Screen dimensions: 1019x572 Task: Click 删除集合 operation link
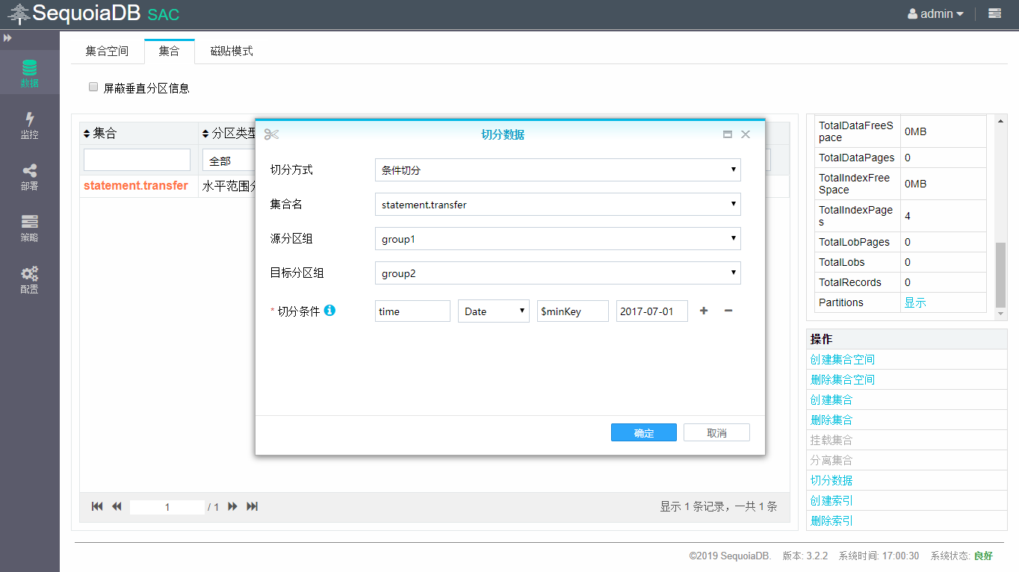coord(831,420)
